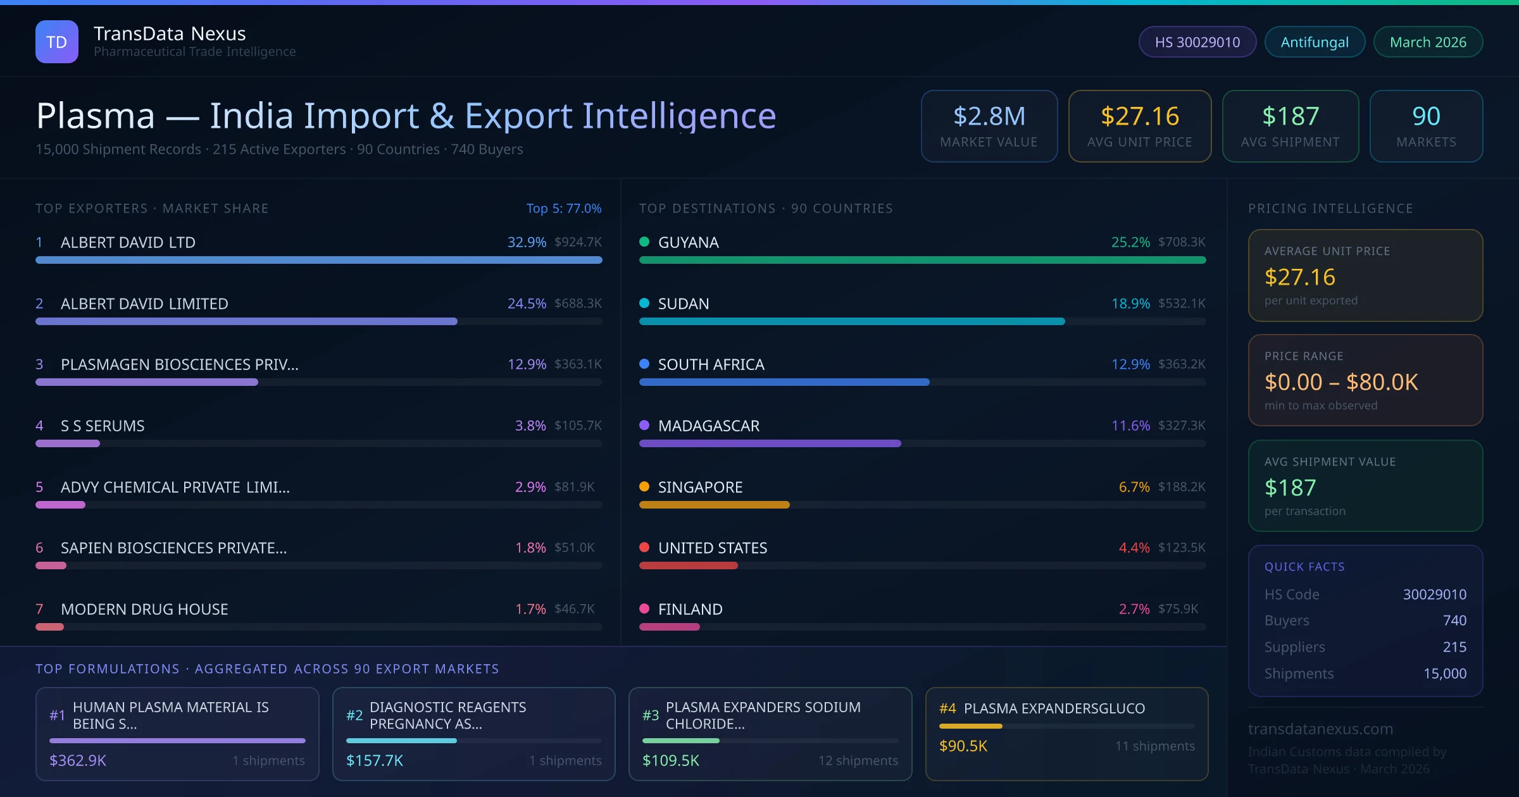Click ALBERT DAVID LTD market share bar
Viewport: 1519px width, 797px height.
[x=318, y=260]
